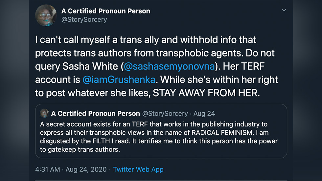322x181 pixels.
Task: Click the main tweet text starting "I can't call"
Action: [156, 66]
